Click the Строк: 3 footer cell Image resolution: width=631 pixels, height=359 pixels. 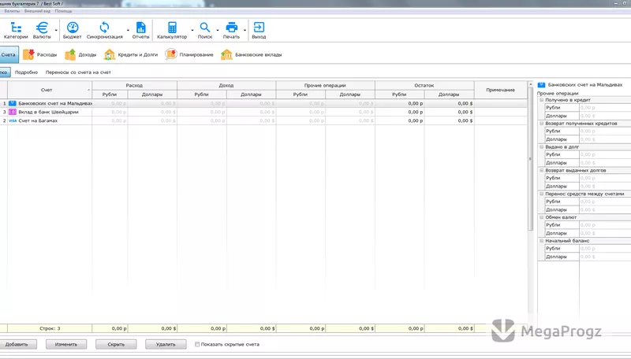pyautogui.click(x=50, y=328)
